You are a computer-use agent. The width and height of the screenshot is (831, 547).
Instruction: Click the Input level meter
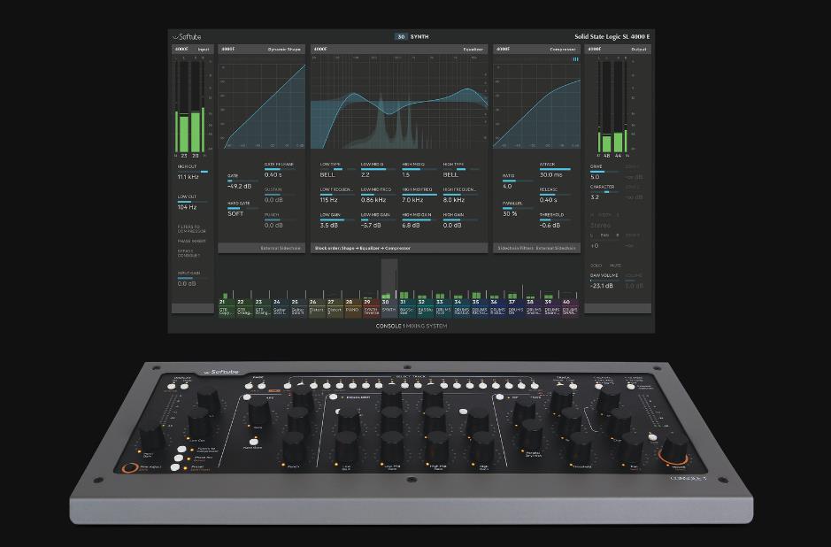[x=189, y=107]
